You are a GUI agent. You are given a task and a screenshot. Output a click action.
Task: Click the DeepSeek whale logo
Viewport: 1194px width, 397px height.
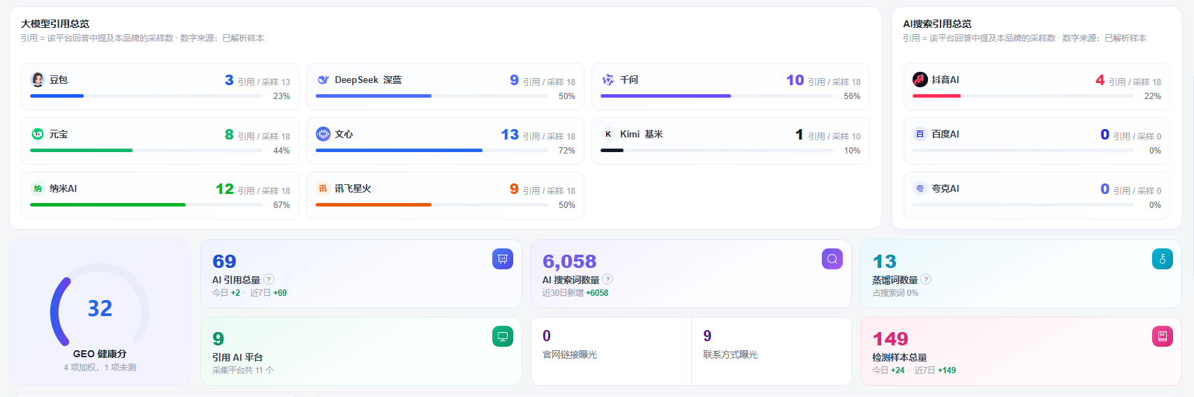tap(323, 80)
